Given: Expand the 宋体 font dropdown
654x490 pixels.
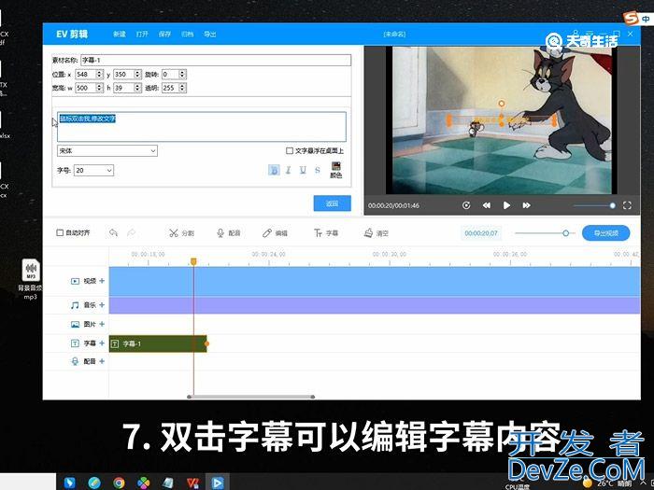Looking at the screenshot, I should pos(107,151).
